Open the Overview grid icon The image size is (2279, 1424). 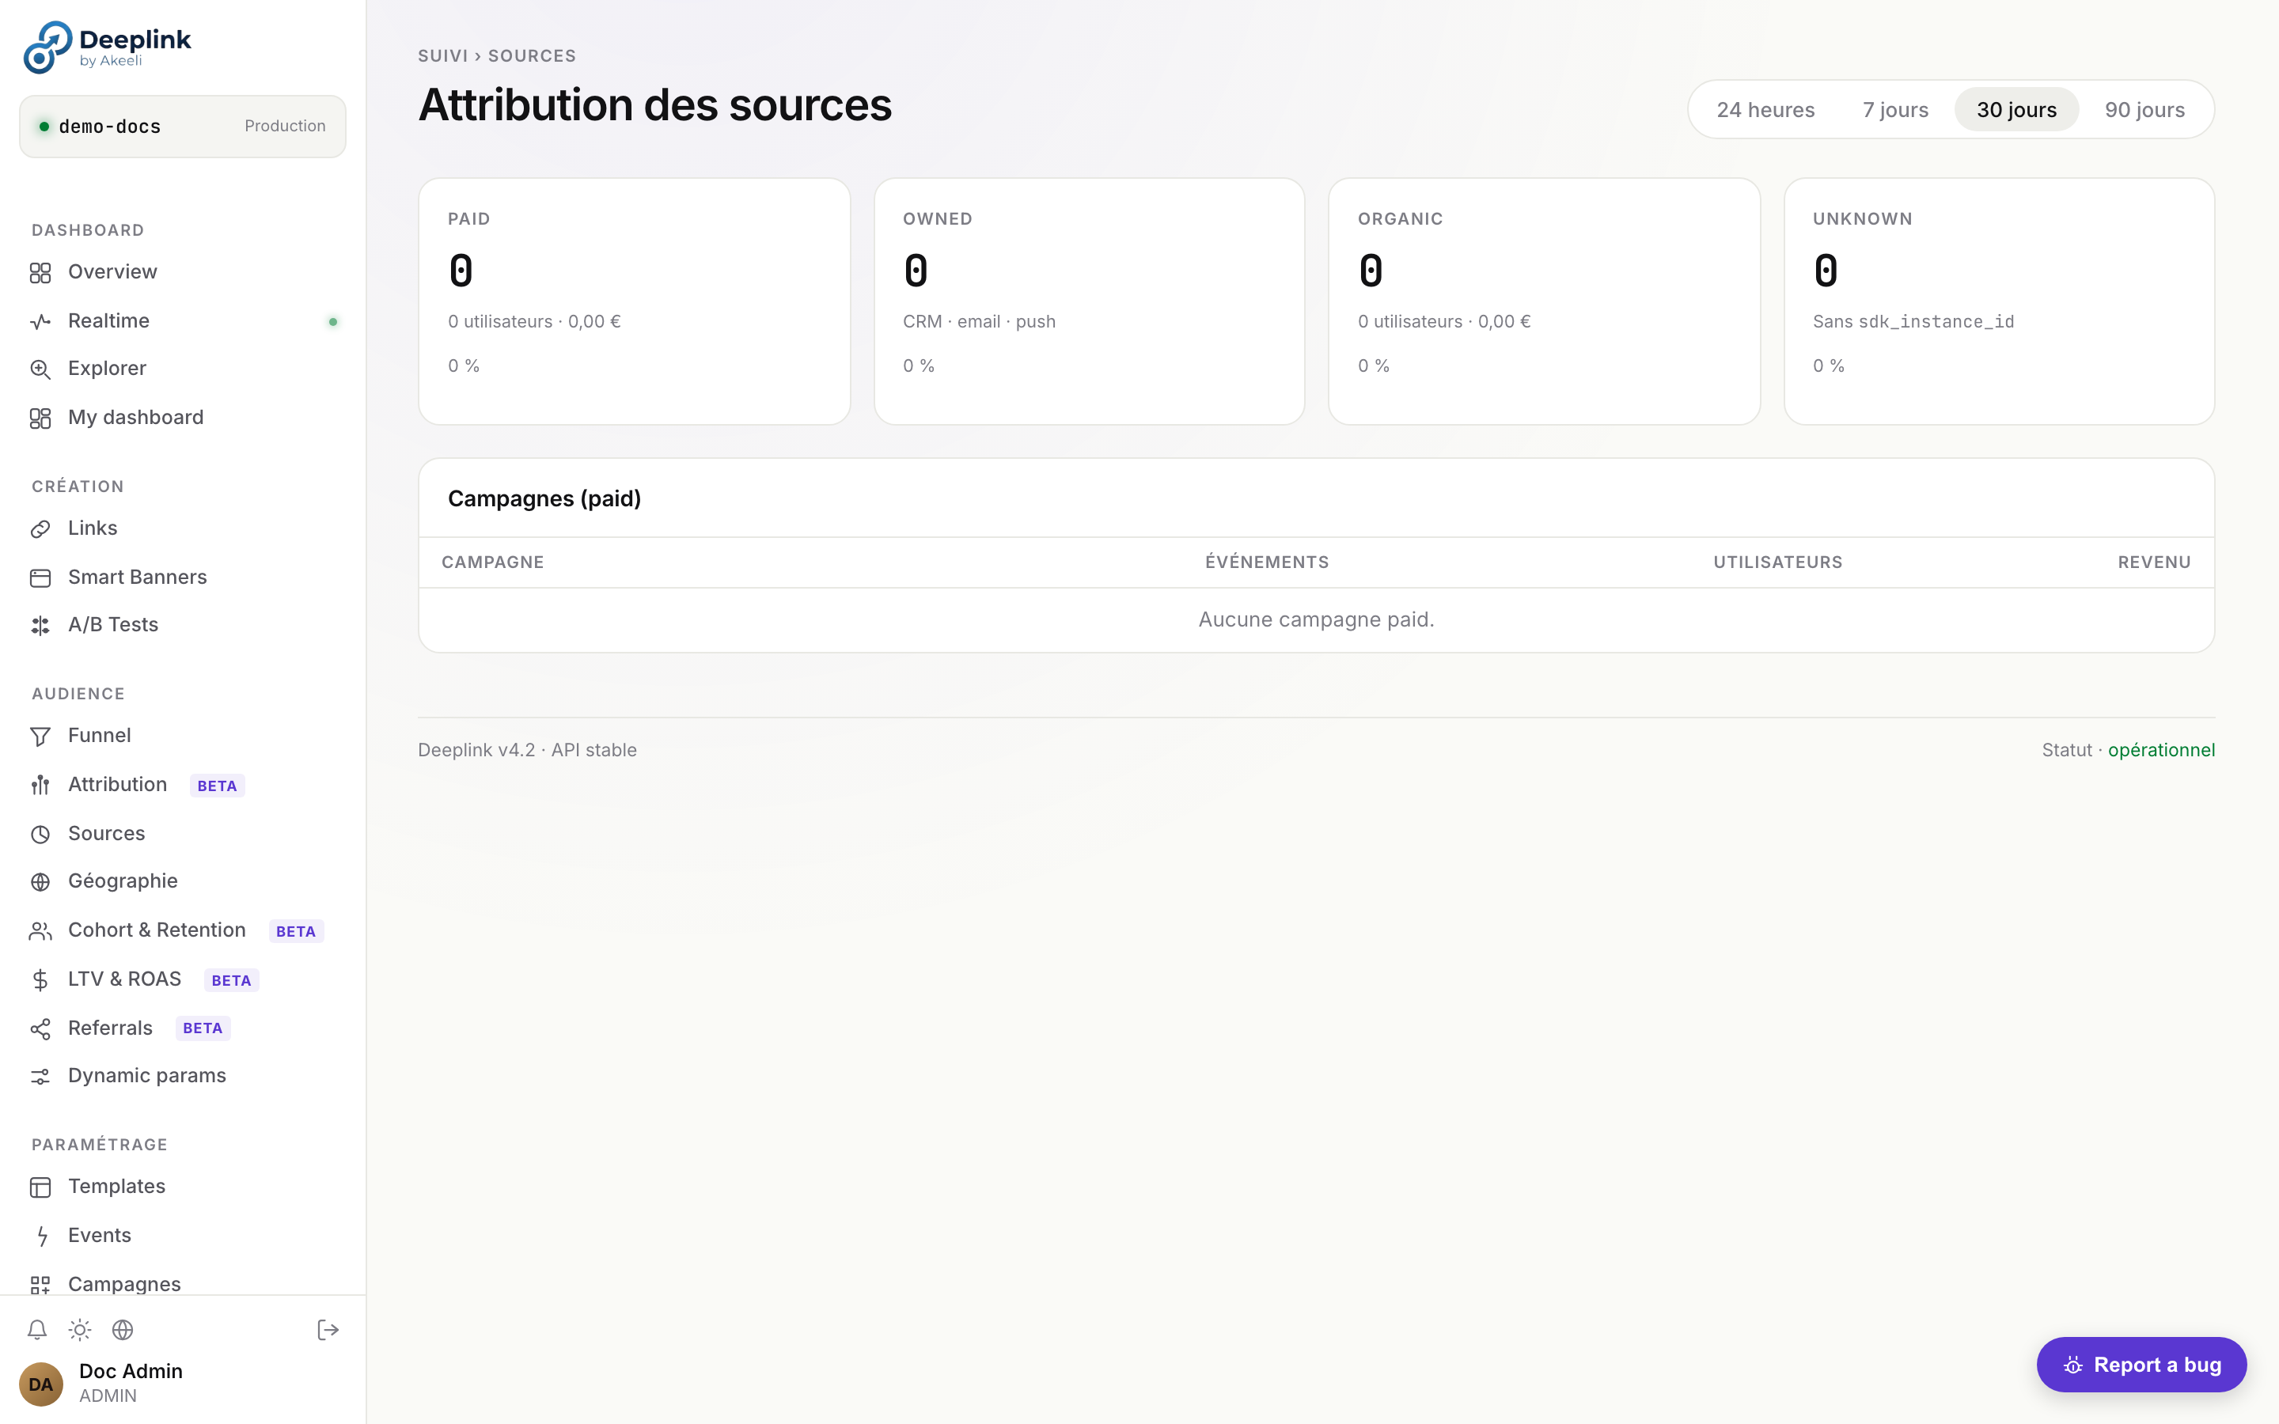pyautogui.click(x=40, y=273)
